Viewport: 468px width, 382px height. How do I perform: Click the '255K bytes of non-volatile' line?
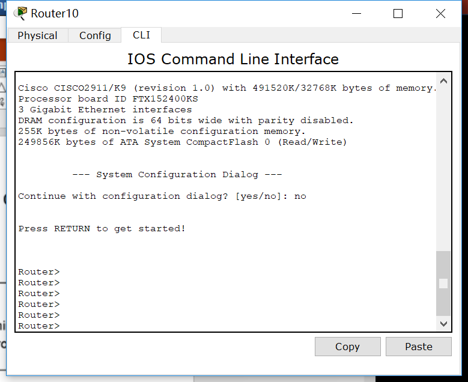click(x=162, y=131)
